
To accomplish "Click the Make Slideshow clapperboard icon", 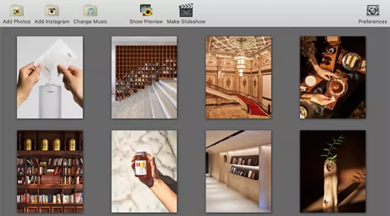I will [x=186, y=10].
